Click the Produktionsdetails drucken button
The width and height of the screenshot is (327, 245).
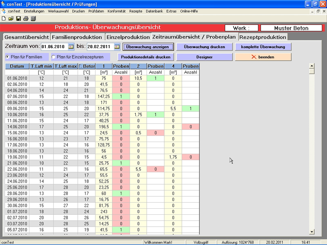[146, 57]
